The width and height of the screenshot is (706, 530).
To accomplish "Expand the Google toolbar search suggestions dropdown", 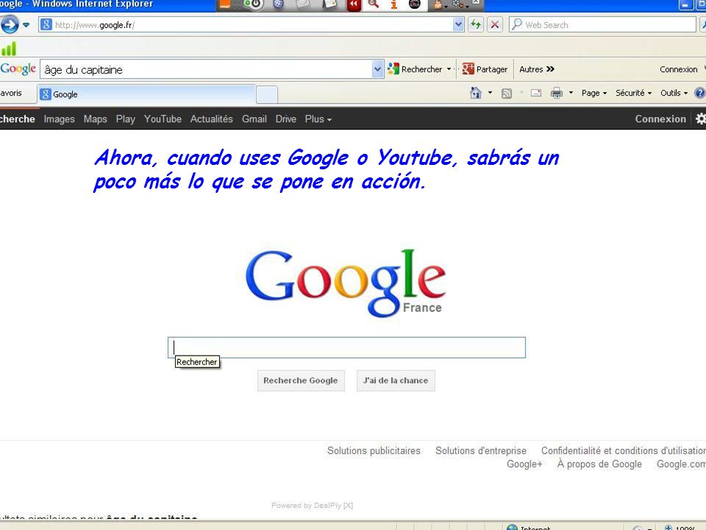I will click(x=377, y=69).
